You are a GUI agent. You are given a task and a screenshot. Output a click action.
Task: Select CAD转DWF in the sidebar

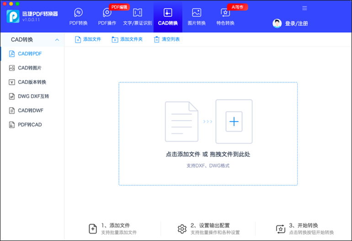pyautogui.click(x=32, y=110)
